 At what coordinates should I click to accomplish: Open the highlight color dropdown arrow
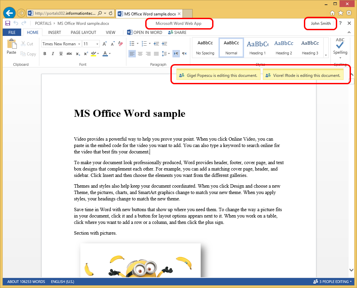[x=98, y=54]
